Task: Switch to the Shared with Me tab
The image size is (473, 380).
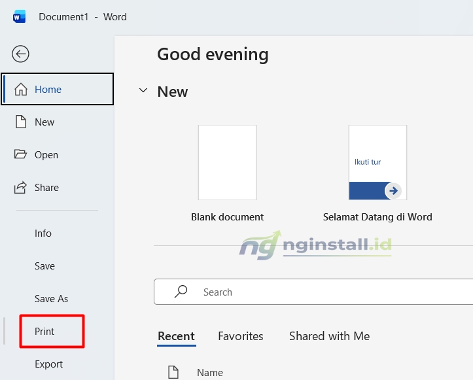Action: click(330, 336)
